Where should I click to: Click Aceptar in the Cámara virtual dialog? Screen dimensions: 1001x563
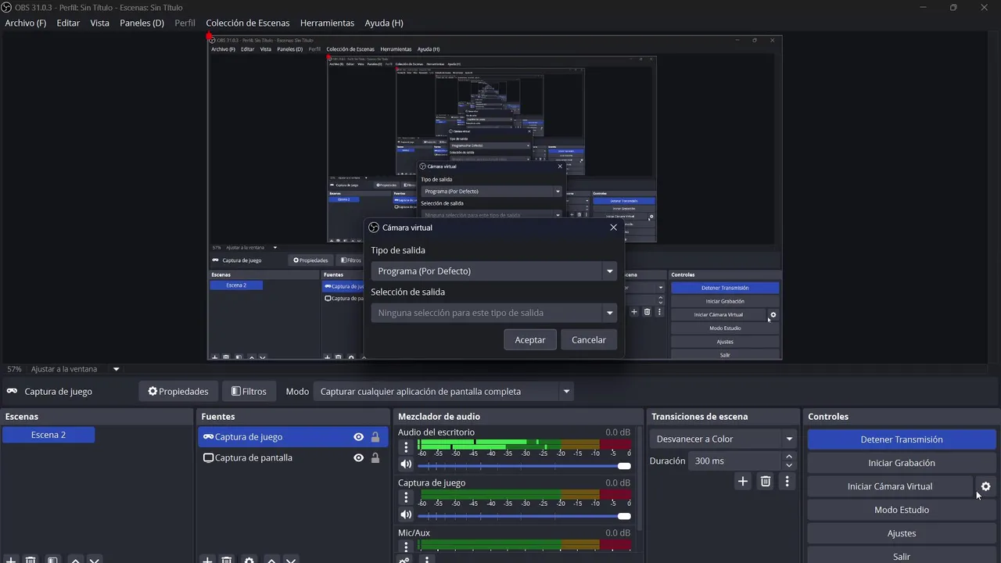click(x=530, y=339)
